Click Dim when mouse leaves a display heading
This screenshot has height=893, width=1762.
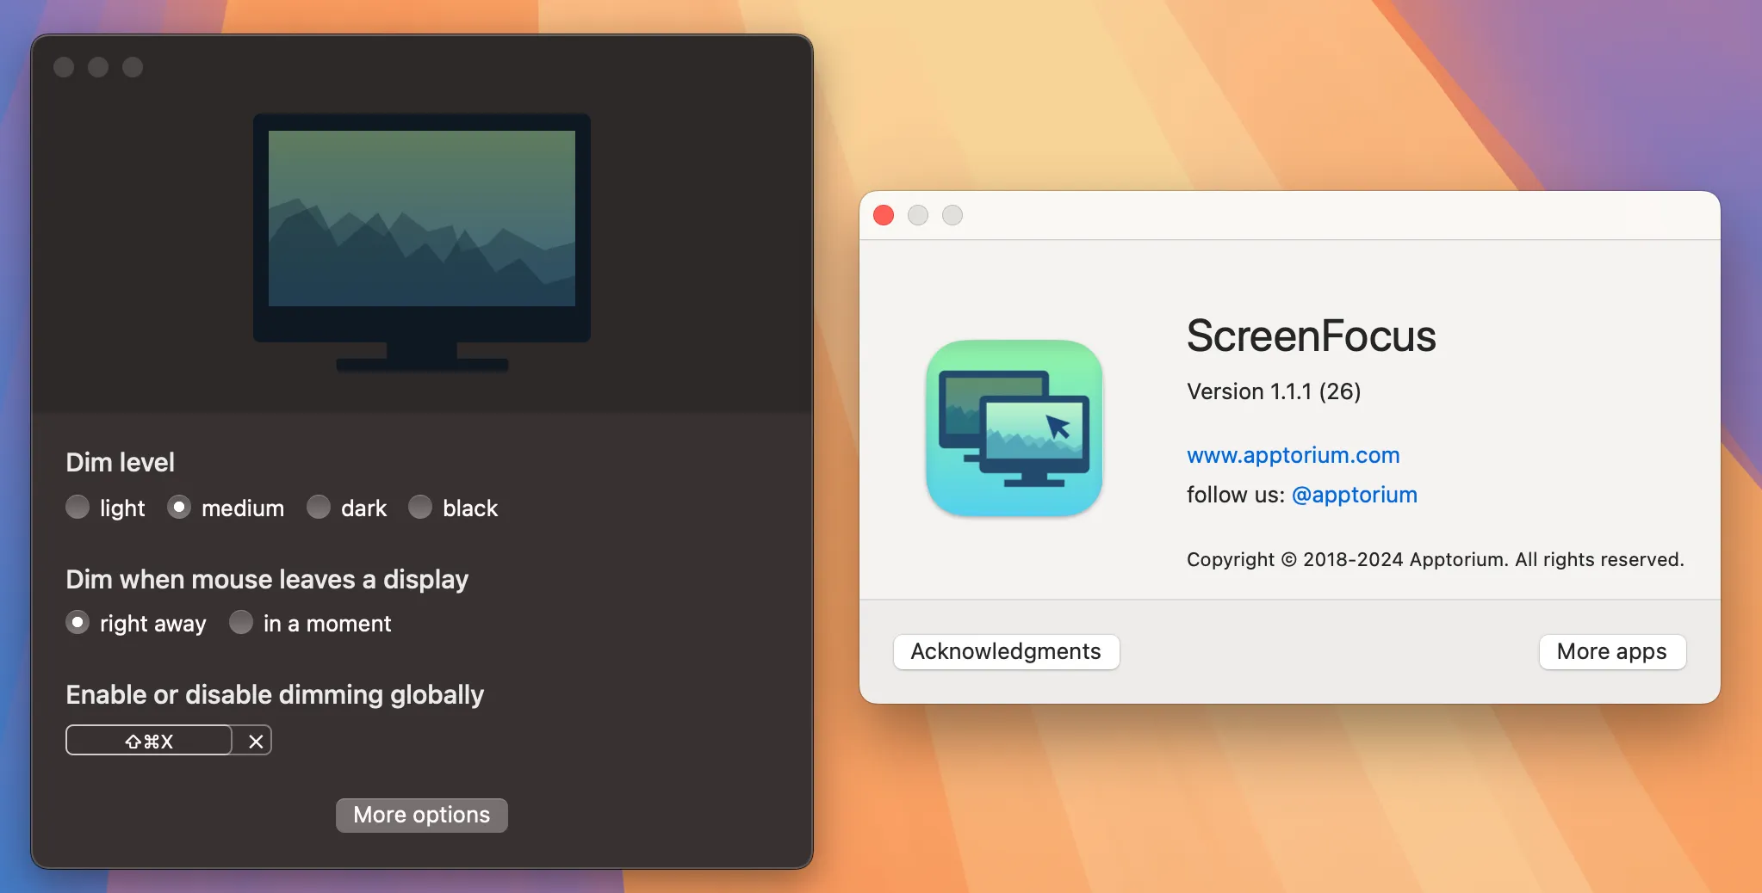point(267,579)
